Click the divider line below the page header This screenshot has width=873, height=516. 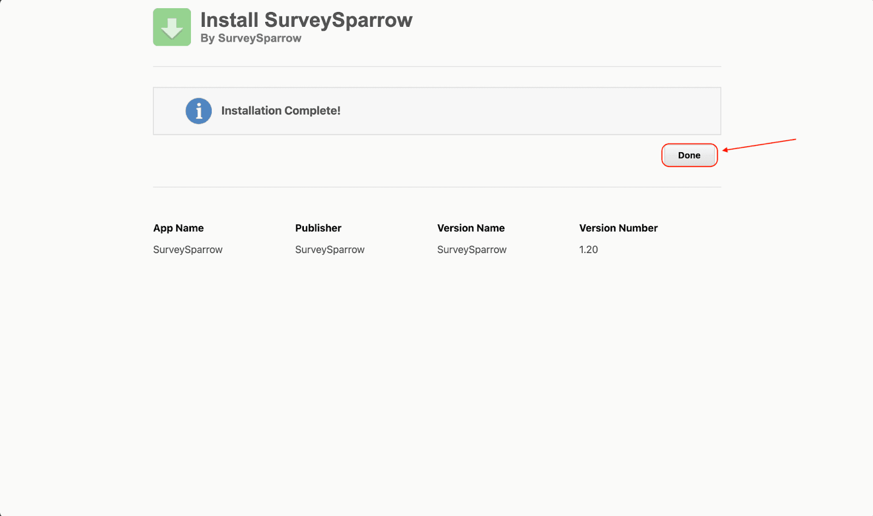pyautogui.click(x=436, y=67)
